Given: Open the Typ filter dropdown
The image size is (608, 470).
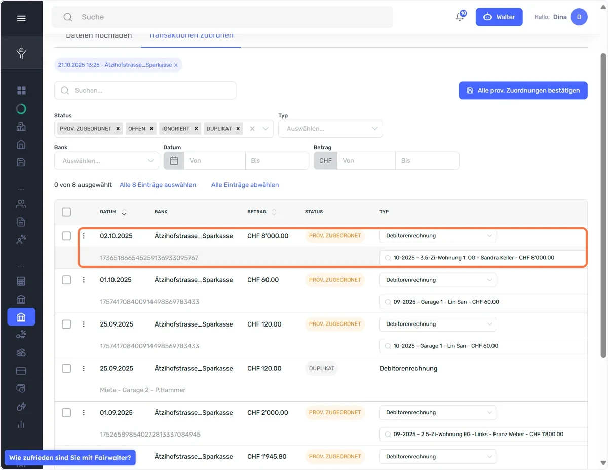Looking at the screenshot, I should click(x=330, y=129).
